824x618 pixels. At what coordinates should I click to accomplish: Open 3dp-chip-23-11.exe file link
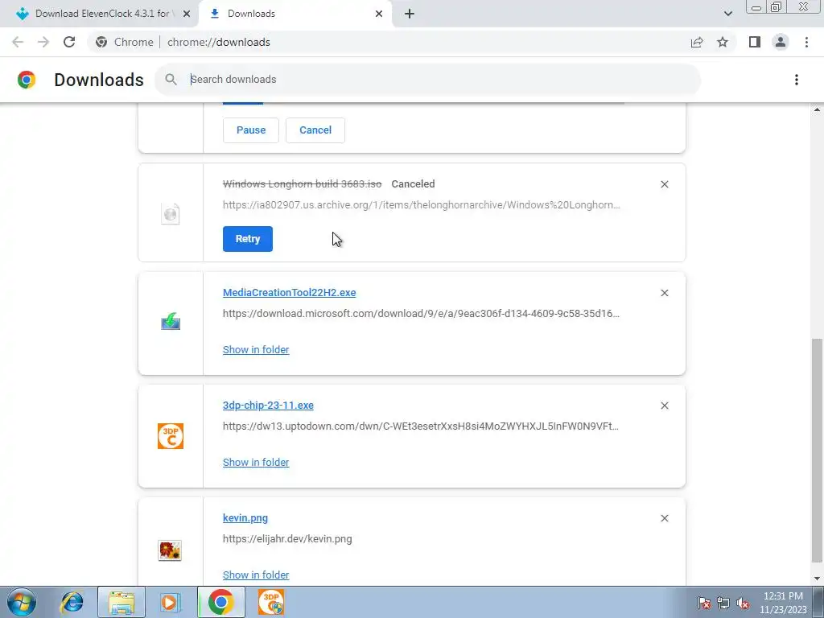[268, 406]
